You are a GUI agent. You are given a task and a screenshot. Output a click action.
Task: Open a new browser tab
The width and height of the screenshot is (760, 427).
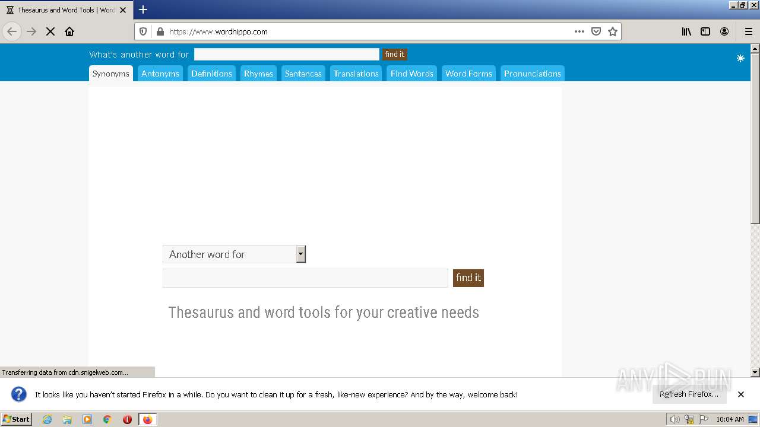143,9
